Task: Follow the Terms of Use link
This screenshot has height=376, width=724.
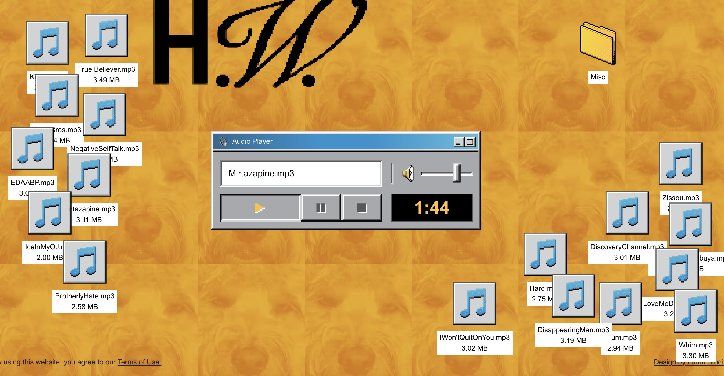Action: pyautogui.click(x=139, y=362)
